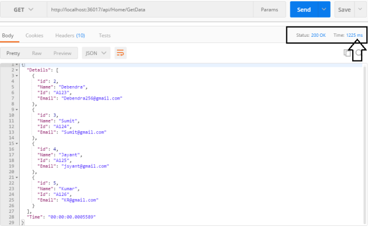The image size is (368, 227).
Task: Toggle the line wrap icon
Action: coord(121,53)
